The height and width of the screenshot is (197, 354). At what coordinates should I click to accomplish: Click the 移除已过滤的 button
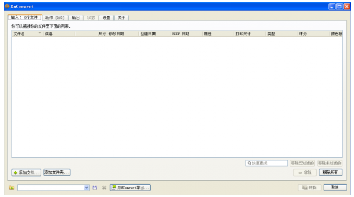[x=302, y=163]
